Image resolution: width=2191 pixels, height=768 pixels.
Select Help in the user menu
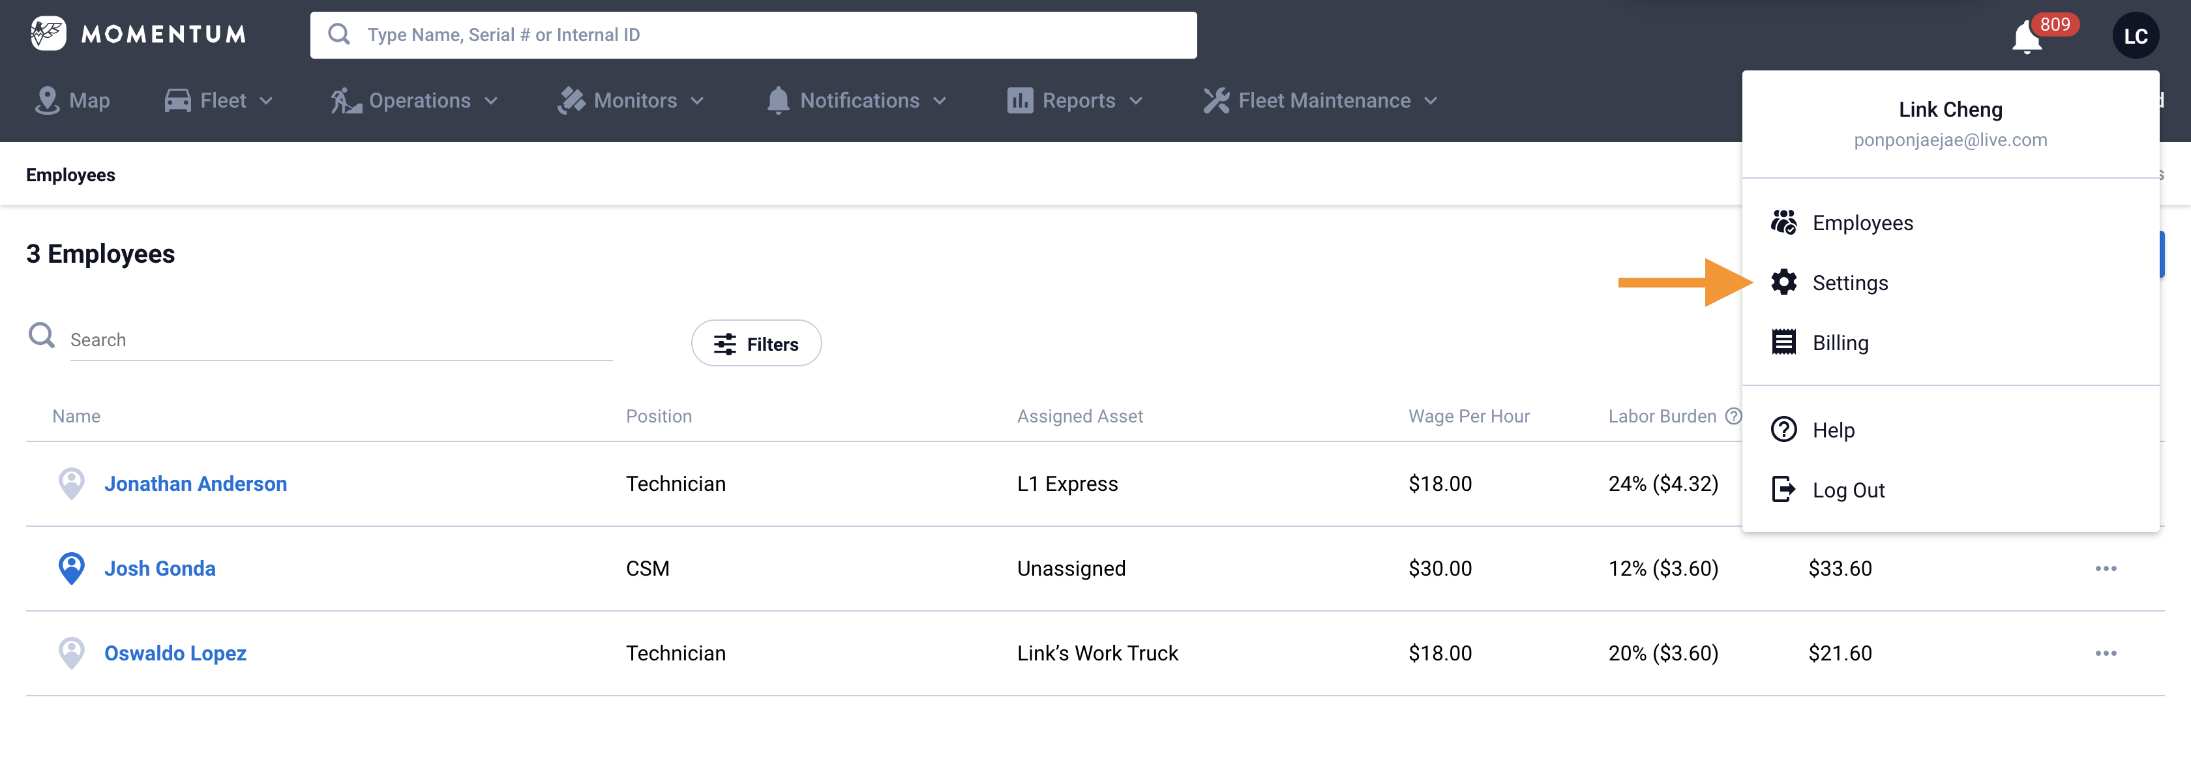click(1950, 430)
